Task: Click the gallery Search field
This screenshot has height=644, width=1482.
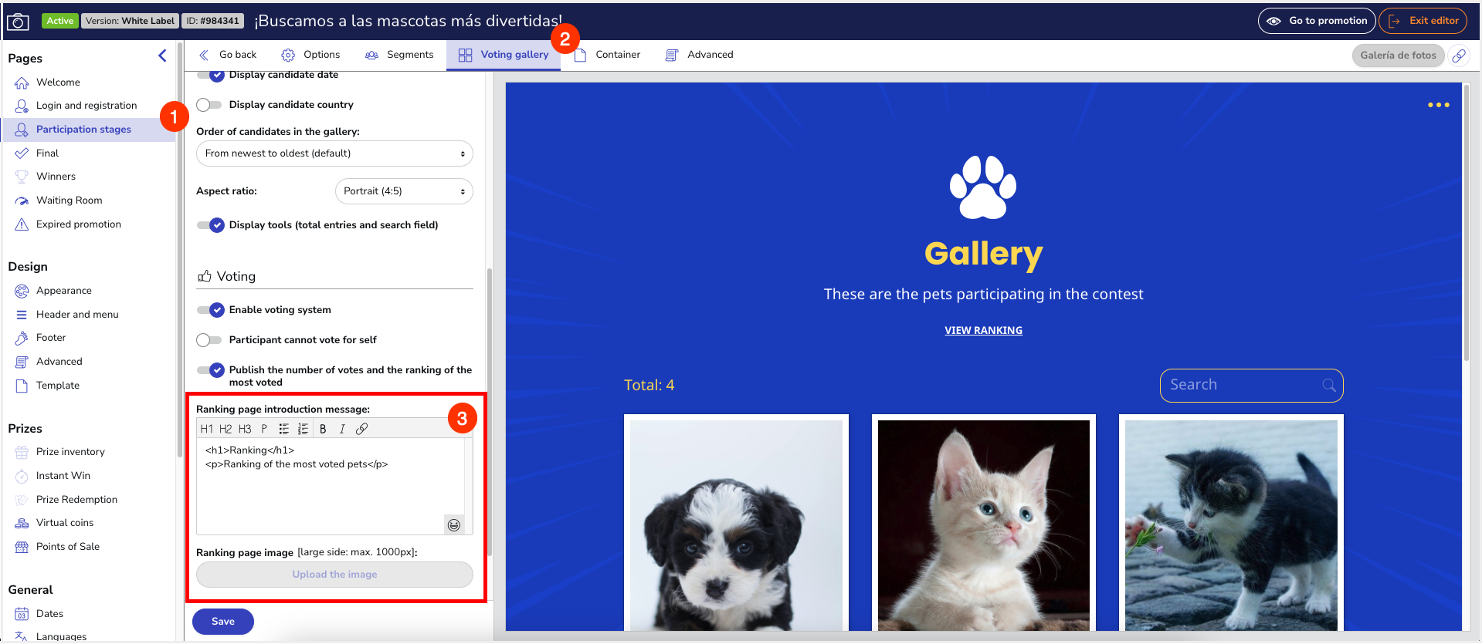Action: click(1243, 385)
